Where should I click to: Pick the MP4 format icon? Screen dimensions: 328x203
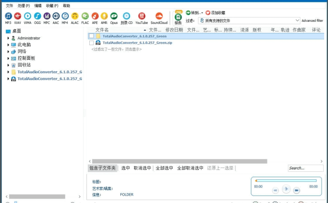pos(65,16)
